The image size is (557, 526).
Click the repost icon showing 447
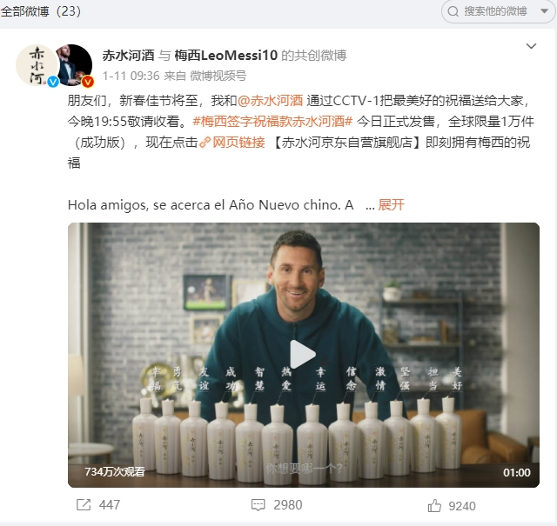pyautogui.click(x=84, y=505)
